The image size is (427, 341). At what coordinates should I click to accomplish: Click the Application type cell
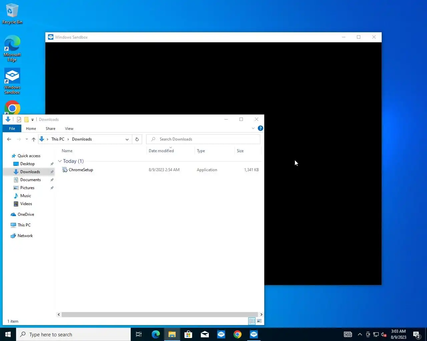point(207,170)
